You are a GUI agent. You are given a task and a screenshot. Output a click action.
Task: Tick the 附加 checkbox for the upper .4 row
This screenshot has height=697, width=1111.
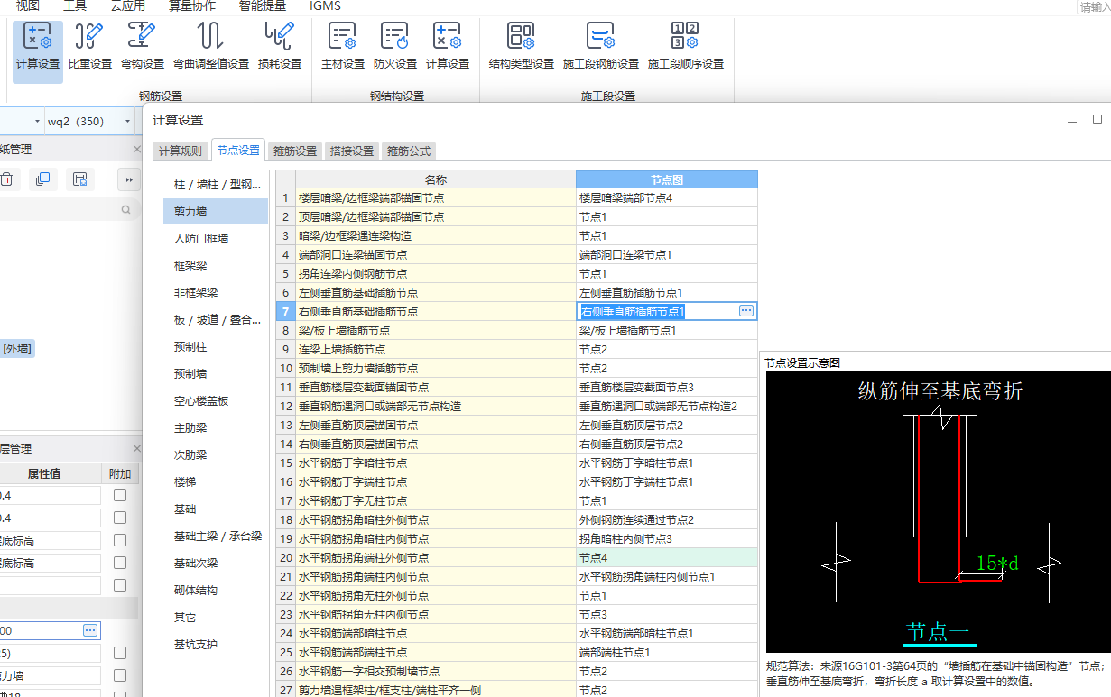point(120,495)
